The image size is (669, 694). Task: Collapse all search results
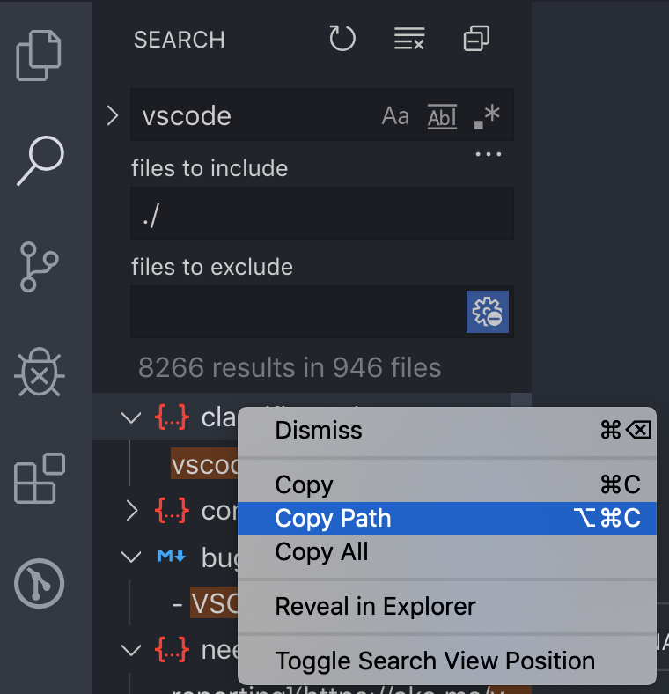(476, 39)
